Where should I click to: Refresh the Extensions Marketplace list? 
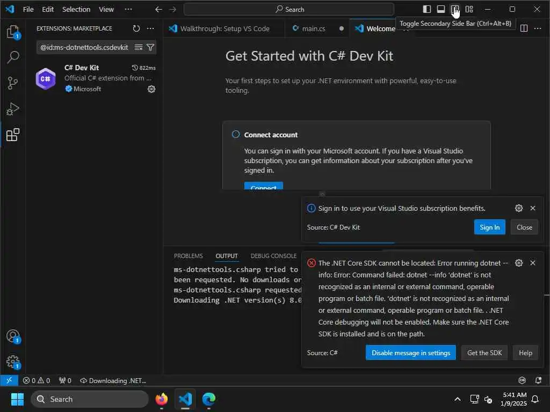(136, 28)
